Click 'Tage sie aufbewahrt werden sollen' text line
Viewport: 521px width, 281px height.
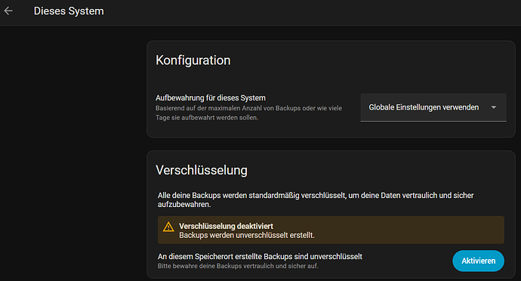(x=207, y=118)
